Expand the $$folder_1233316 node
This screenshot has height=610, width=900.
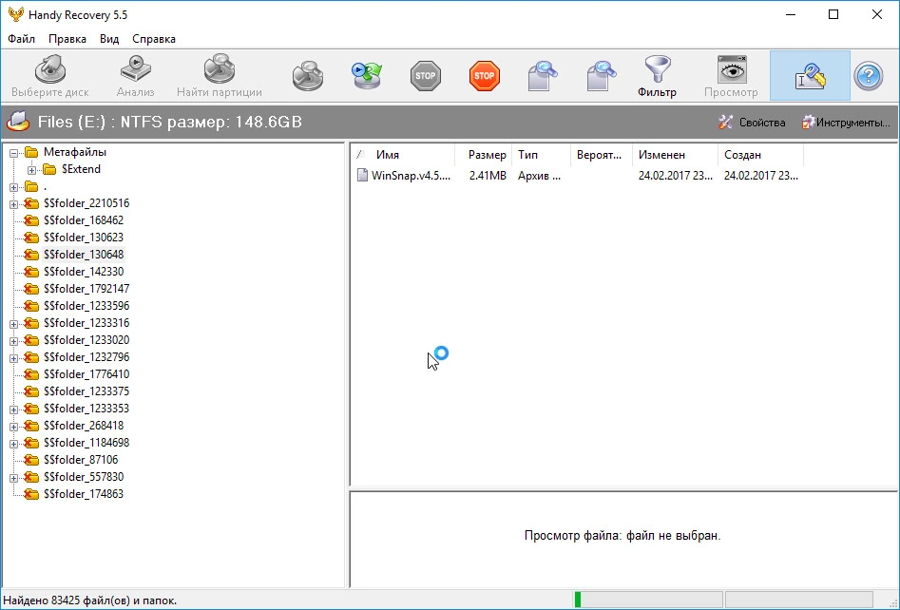point(13,324)
